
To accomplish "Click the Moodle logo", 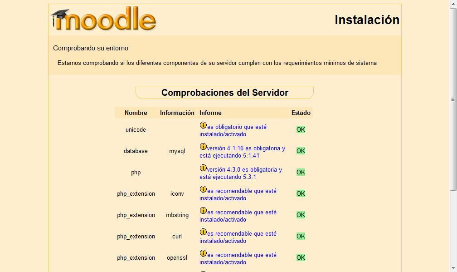I will (x=103, y=20).
